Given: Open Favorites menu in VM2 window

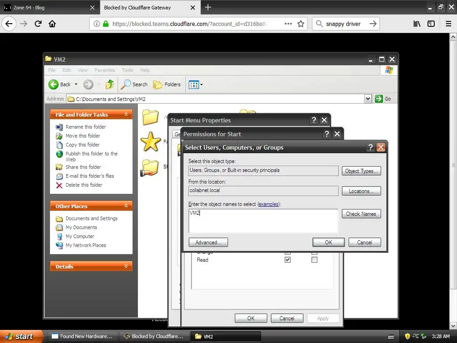Looking at the screenshot, I should pos(104,70).
